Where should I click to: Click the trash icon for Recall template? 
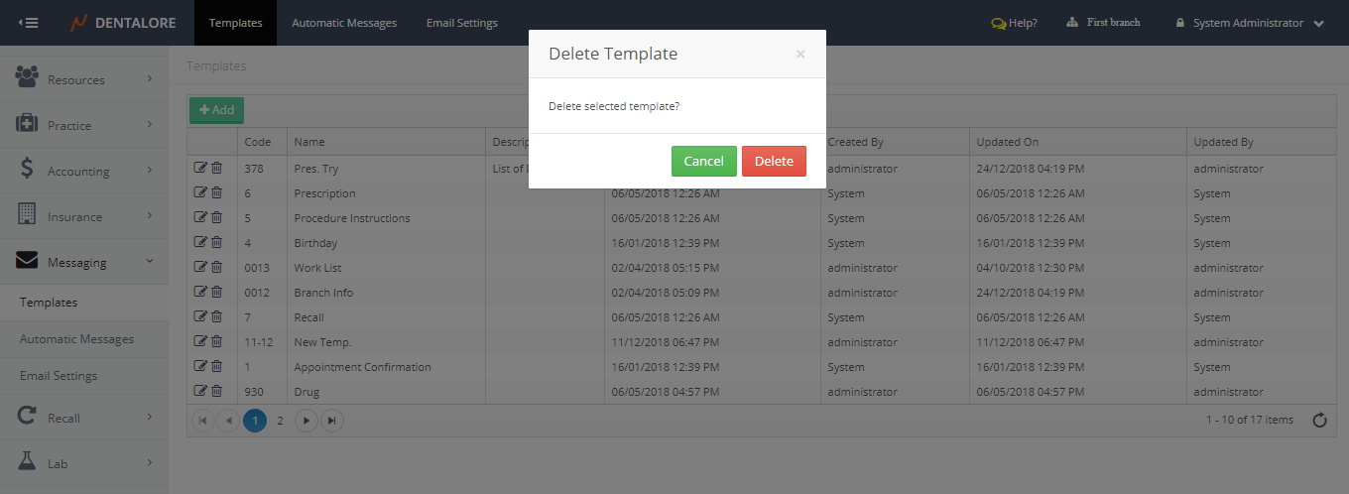[x=216, y=316]
